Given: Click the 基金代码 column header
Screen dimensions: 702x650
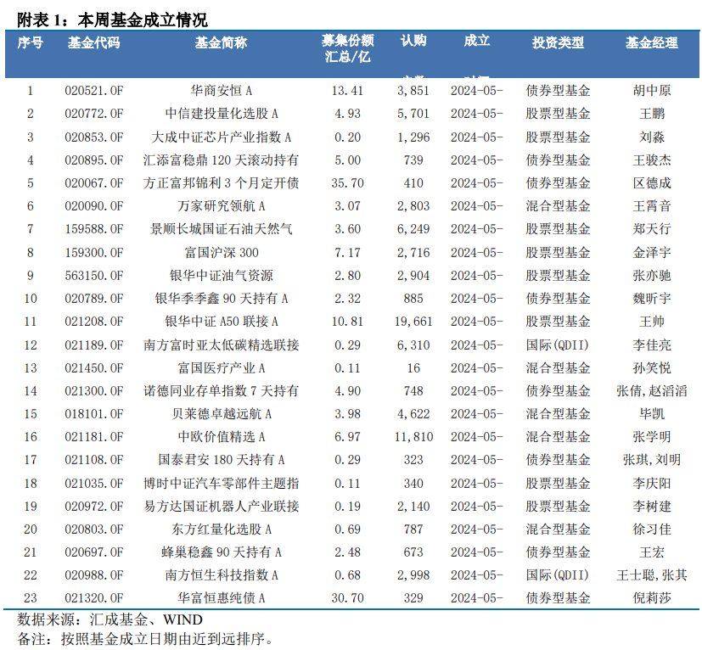Looking at the screenshot, I should 93,42.
